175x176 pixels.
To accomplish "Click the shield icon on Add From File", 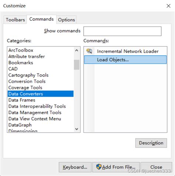I will pyautogui.click(x=99, y=167).
